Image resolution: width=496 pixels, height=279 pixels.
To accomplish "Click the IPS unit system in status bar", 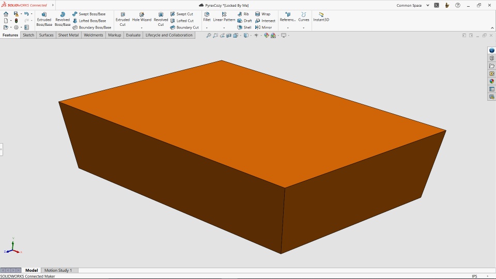I will tap(474, 276).
